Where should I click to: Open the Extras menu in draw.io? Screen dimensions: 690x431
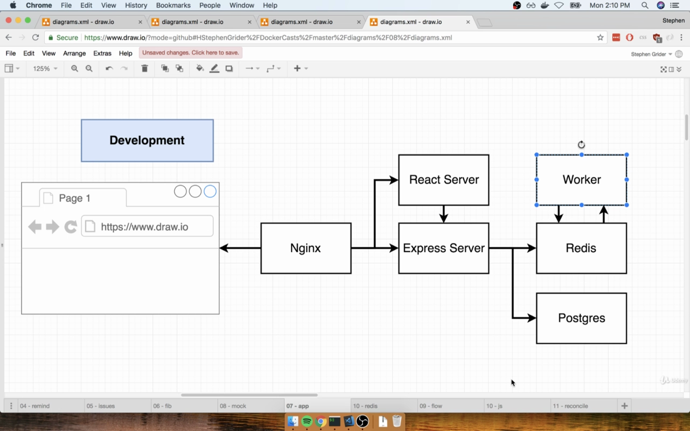coord(102,53)
